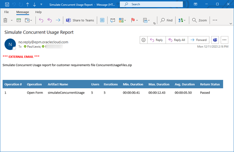Image resolution: width=234 pixels, height=152 pixels.
Task: Click the emoji reaction smiley button
Action: 143,40
